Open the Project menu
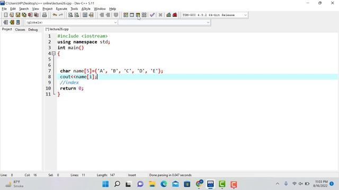Image resolution: width=339 pixels, height=190 pixels. click(47, 9)
